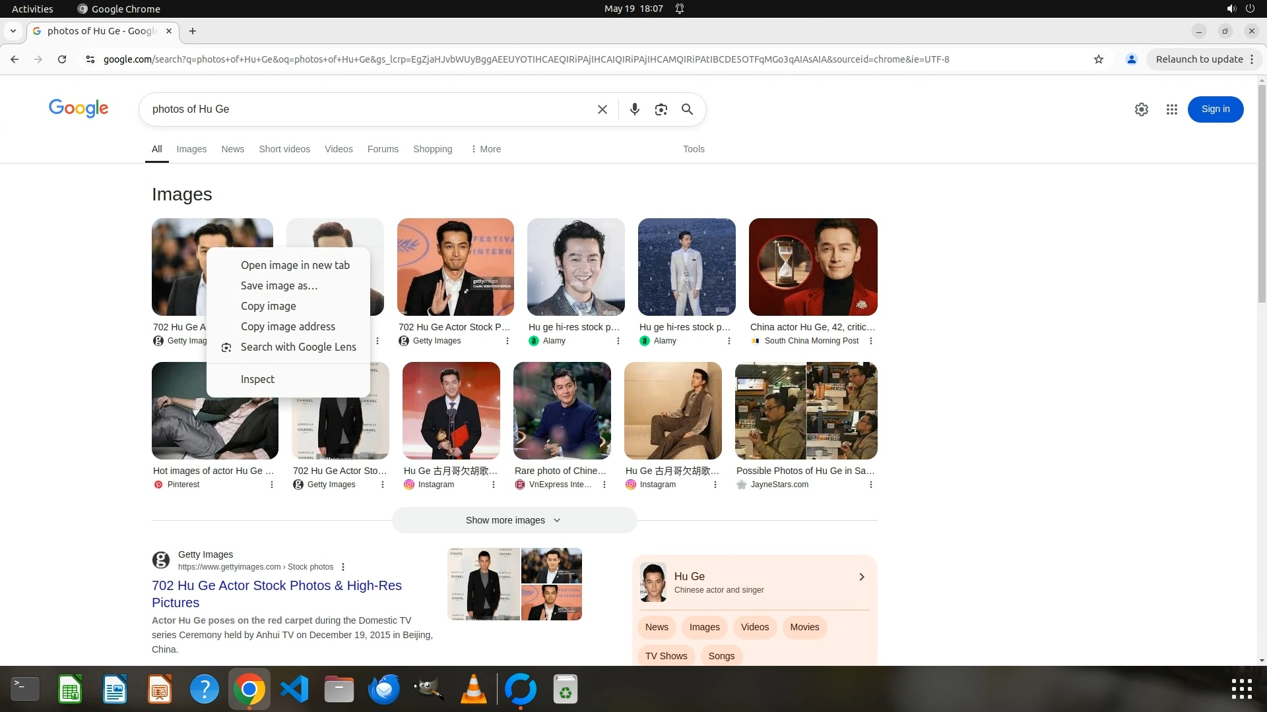1267x712 pixels.
Task: Open the hourglass red suit thumbnail
Action: (812, 267)
